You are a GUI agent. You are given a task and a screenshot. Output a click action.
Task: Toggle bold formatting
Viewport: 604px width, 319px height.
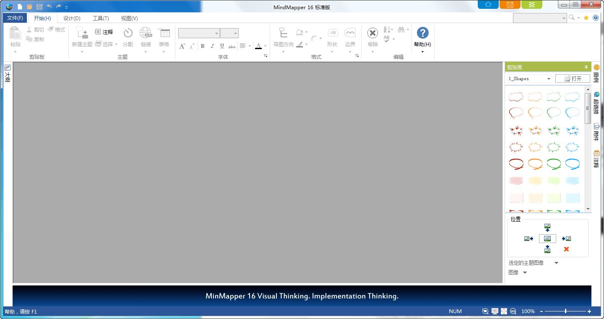(203, 46)
